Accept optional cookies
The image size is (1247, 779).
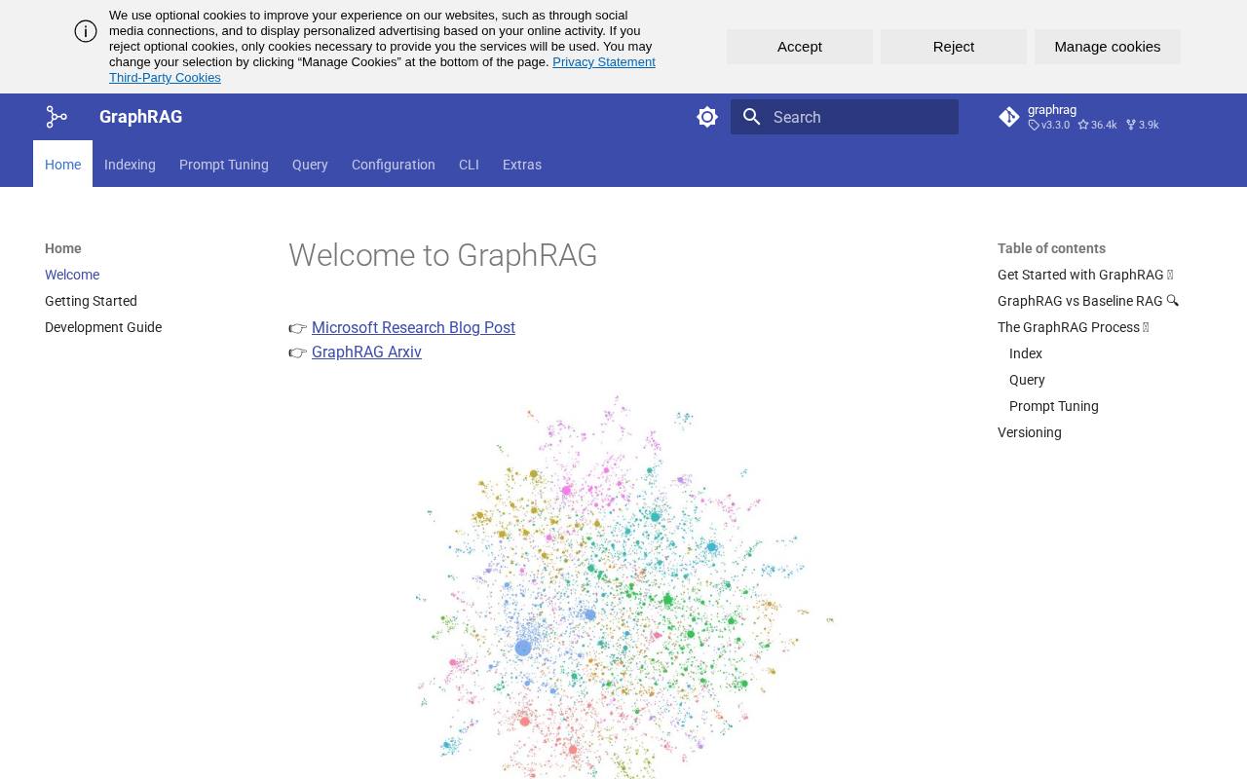pos(800,47)
